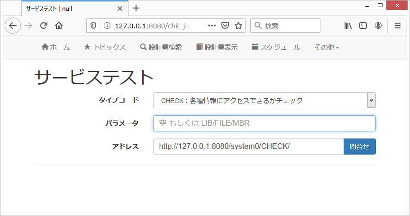Image resolution: width=410 pixels, height=216 pixels.
Task: Focus the 検索 search box
Action: pos(285,26)
